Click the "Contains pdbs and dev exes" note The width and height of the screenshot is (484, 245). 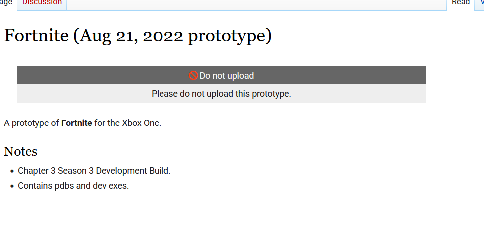pyautogui.click(x=73, y=186)
